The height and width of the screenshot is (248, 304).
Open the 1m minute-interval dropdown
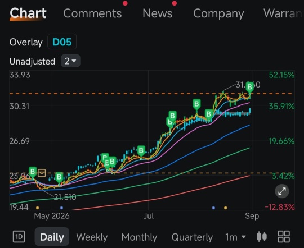(235, 237)
